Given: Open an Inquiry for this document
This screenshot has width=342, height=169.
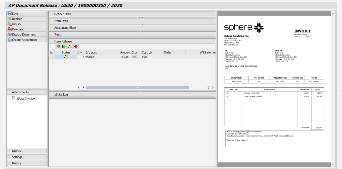Looking at the screenshot, I should (26, 24).
